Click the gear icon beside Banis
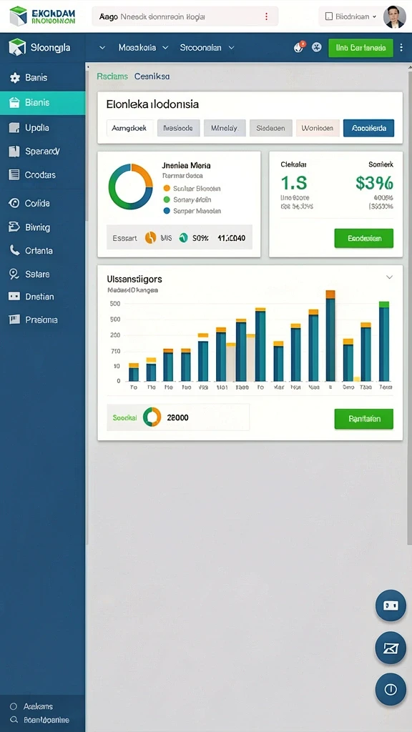The width and height of the screenshot is (412, 732). 15,78
